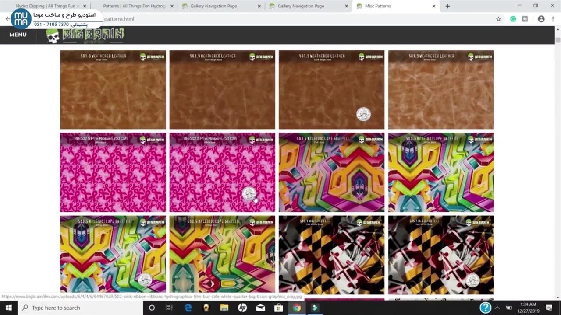The width and height of the screenshot is (561, 315).
Task: Open the Microsoft Store taskbar icon
Action: coord(278,308)
